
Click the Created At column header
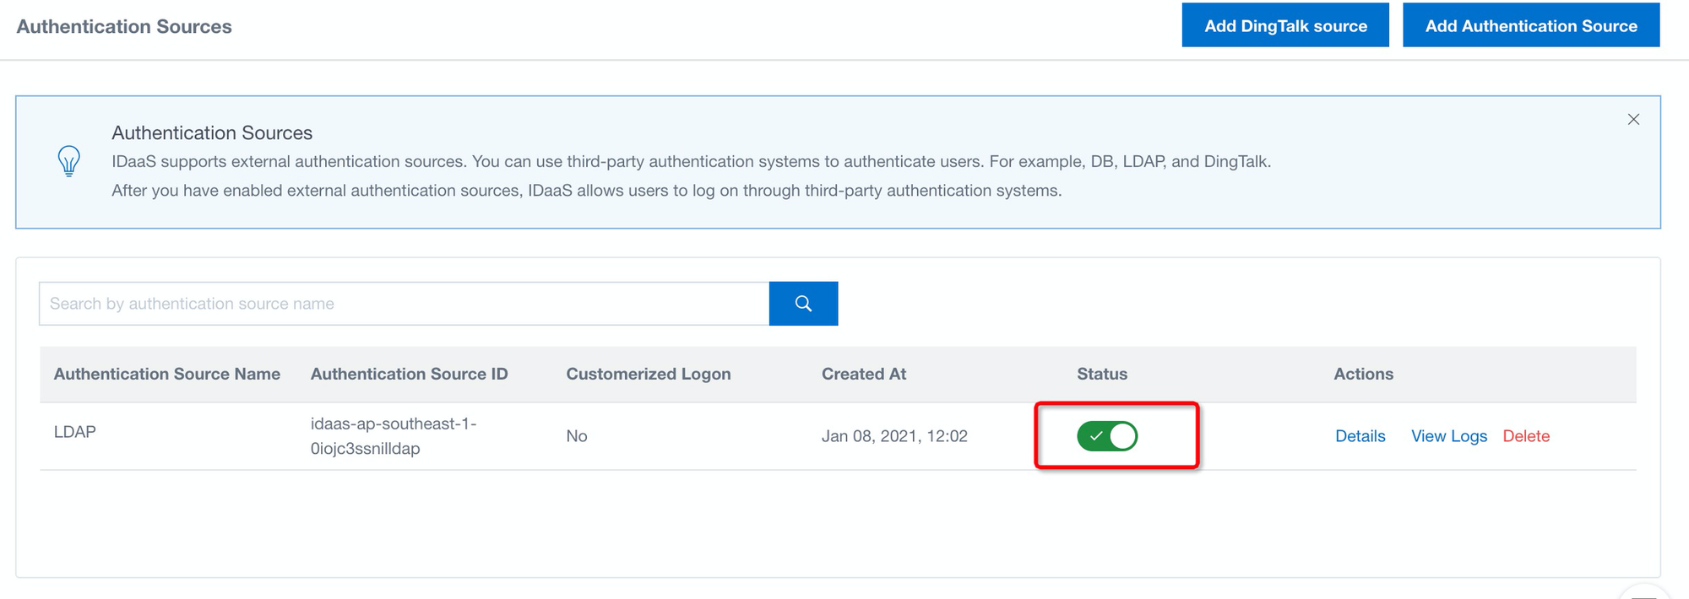863,374
